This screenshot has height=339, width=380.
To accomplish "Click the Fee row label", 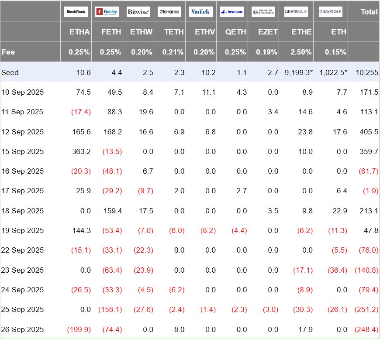I will point(8,52).
